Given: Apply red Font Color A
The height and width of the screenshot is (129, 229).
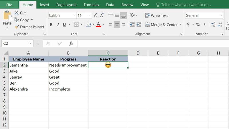Looking at the screenshot, I should tap(98, 24).
